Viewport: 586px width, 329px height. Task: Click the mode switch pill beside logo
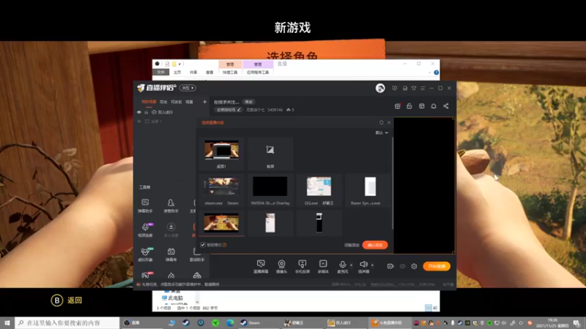click(188, 88)
